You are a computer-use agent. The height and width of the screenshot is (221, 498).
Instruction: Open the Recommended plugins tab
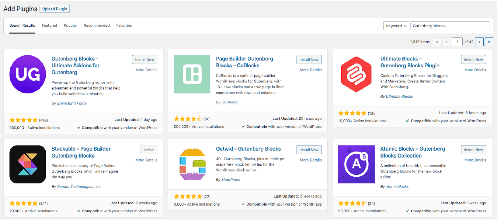pyautogui.click(x=97, y=26)
